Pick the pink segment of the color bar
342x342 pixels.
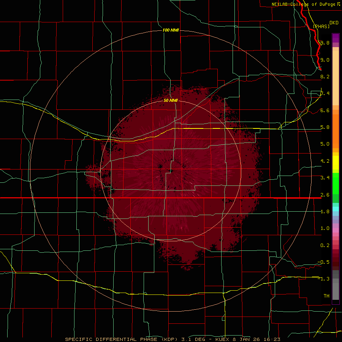pos(336,230)
